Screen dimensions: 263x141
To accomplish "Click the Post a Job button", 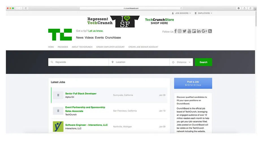I will pos(193,83).
